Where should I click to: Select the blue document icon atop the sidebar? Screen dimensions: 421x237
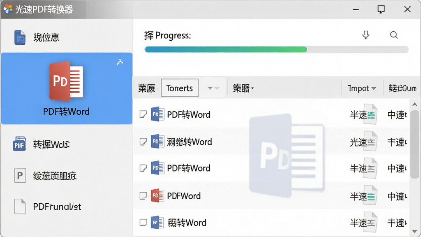click(20, 37)
